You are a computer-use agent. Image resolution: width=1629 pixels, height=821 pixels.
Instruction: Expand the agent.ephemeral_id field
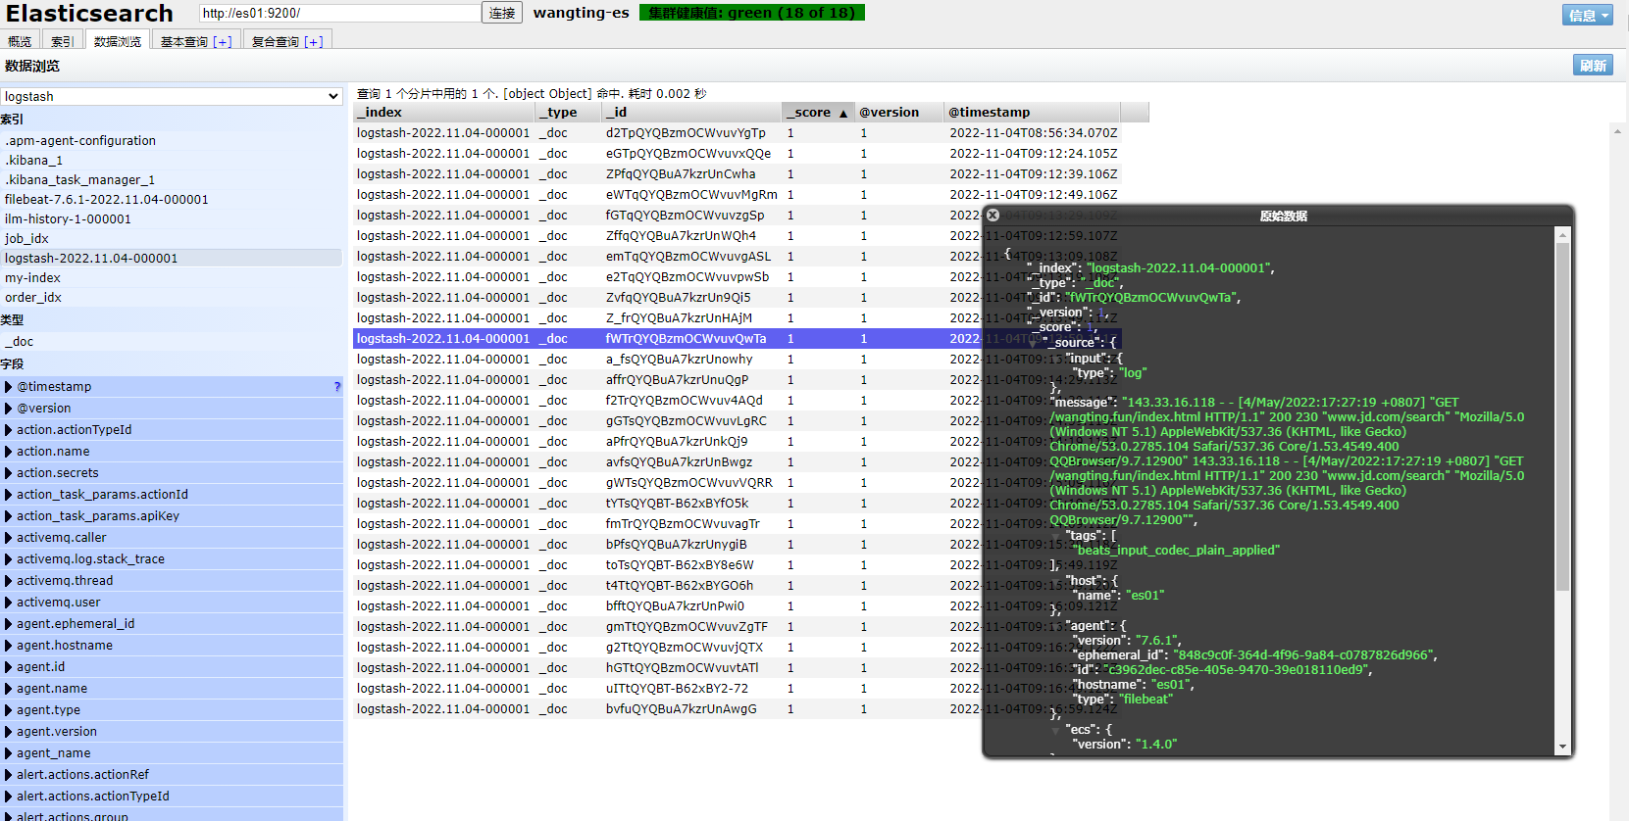(9, 624)
